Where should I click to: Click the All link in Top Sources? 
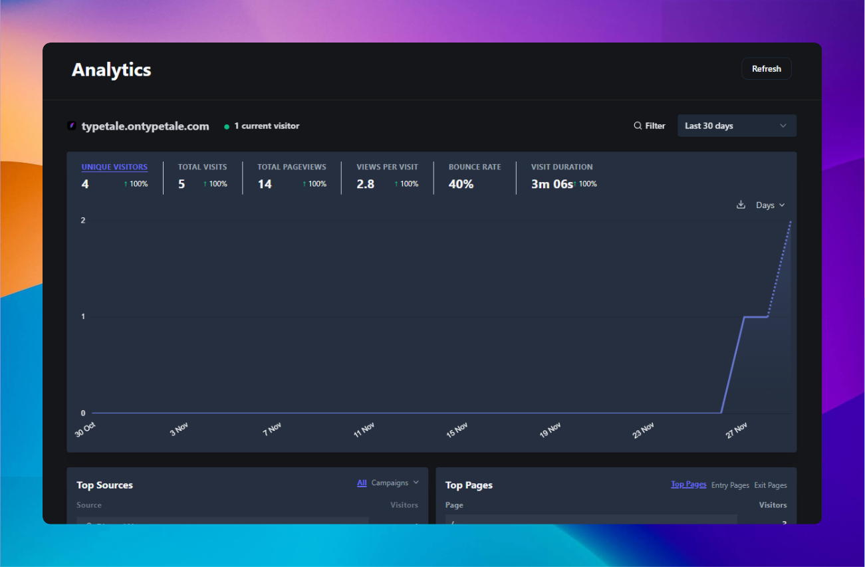coord(362,483)
